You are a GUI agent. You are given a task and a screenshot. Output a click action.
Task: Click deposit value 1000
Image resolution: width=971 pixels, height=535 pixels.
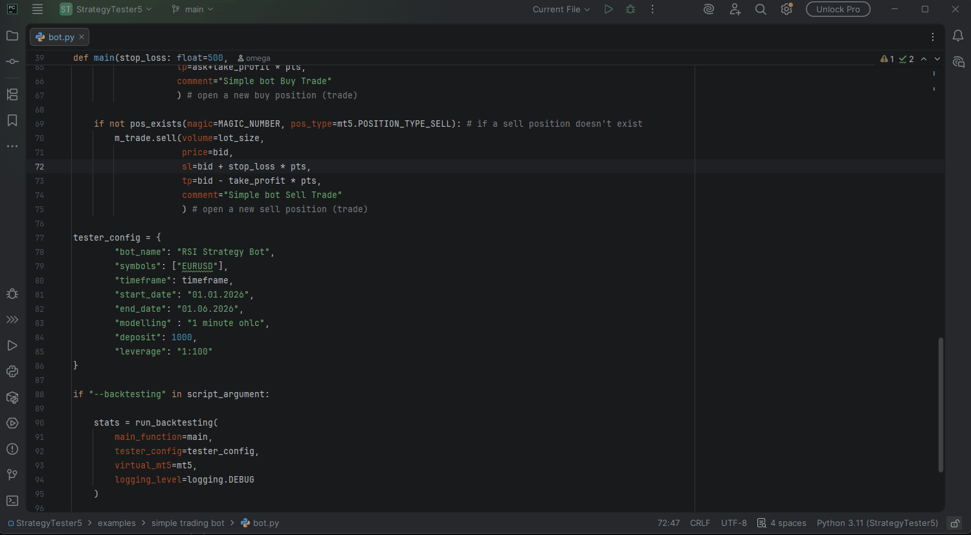(x=182, y=337)
